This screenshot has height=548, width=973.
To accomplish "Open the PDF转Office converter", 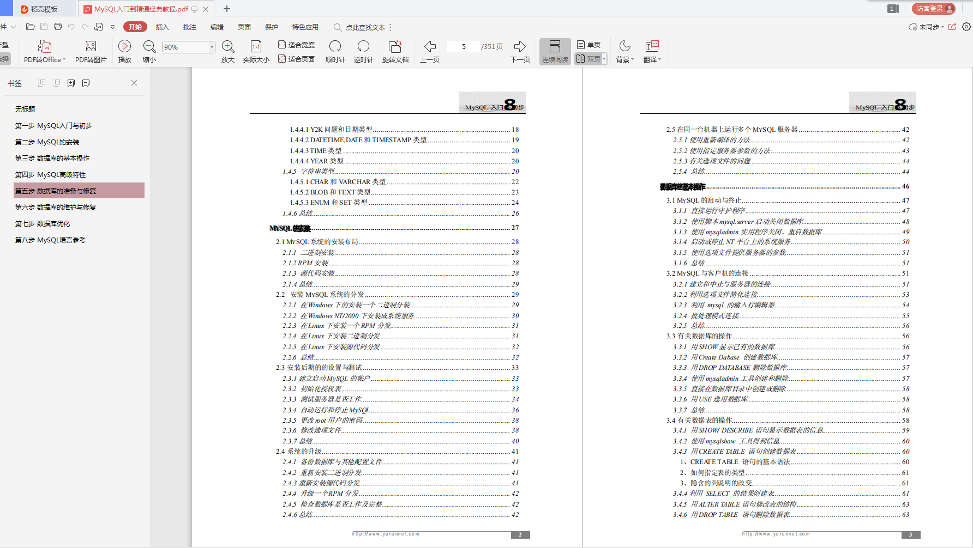I will click(44, 52).
